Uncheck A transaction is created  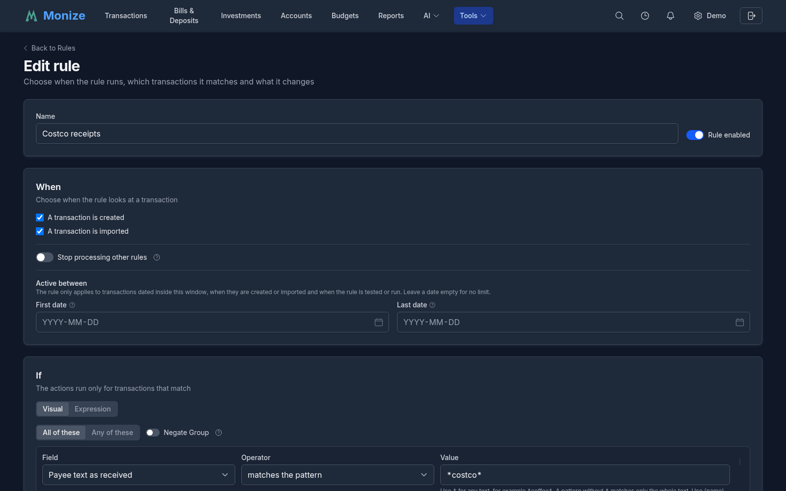[x=40, y=218]
